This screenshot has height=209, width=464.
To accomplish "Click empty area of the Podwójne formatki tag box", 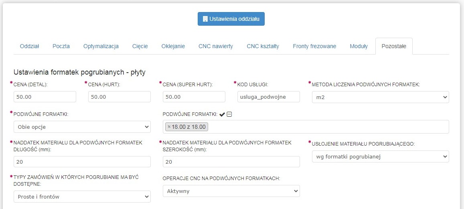I will pos(321,127).
